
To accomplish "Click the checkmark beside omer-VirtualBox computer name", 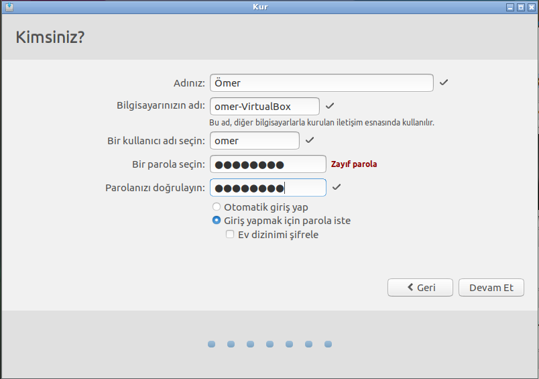I will coord(330,106).
